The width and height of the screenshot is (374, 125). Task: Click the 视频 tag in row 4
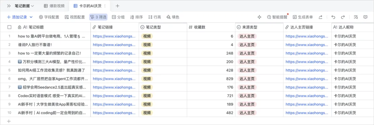pos(147,62)
